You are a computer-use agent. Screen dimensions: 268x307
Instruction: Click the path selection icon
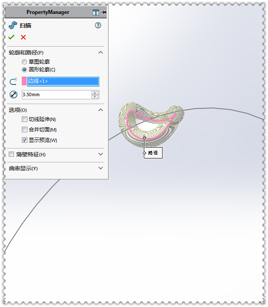pyautogui.click(x=14, y=81)
